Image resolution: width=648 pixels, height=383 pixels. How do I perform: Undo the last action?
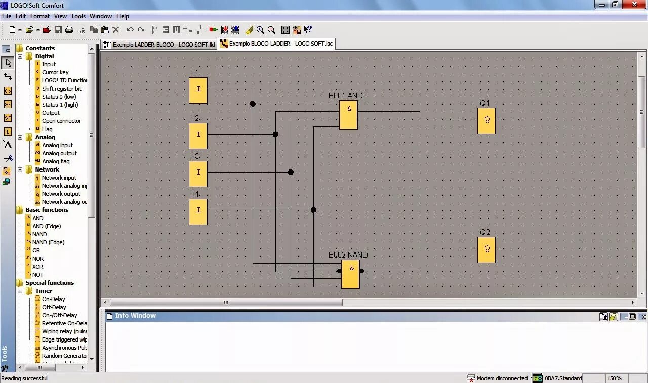click(x=130, y=30)
